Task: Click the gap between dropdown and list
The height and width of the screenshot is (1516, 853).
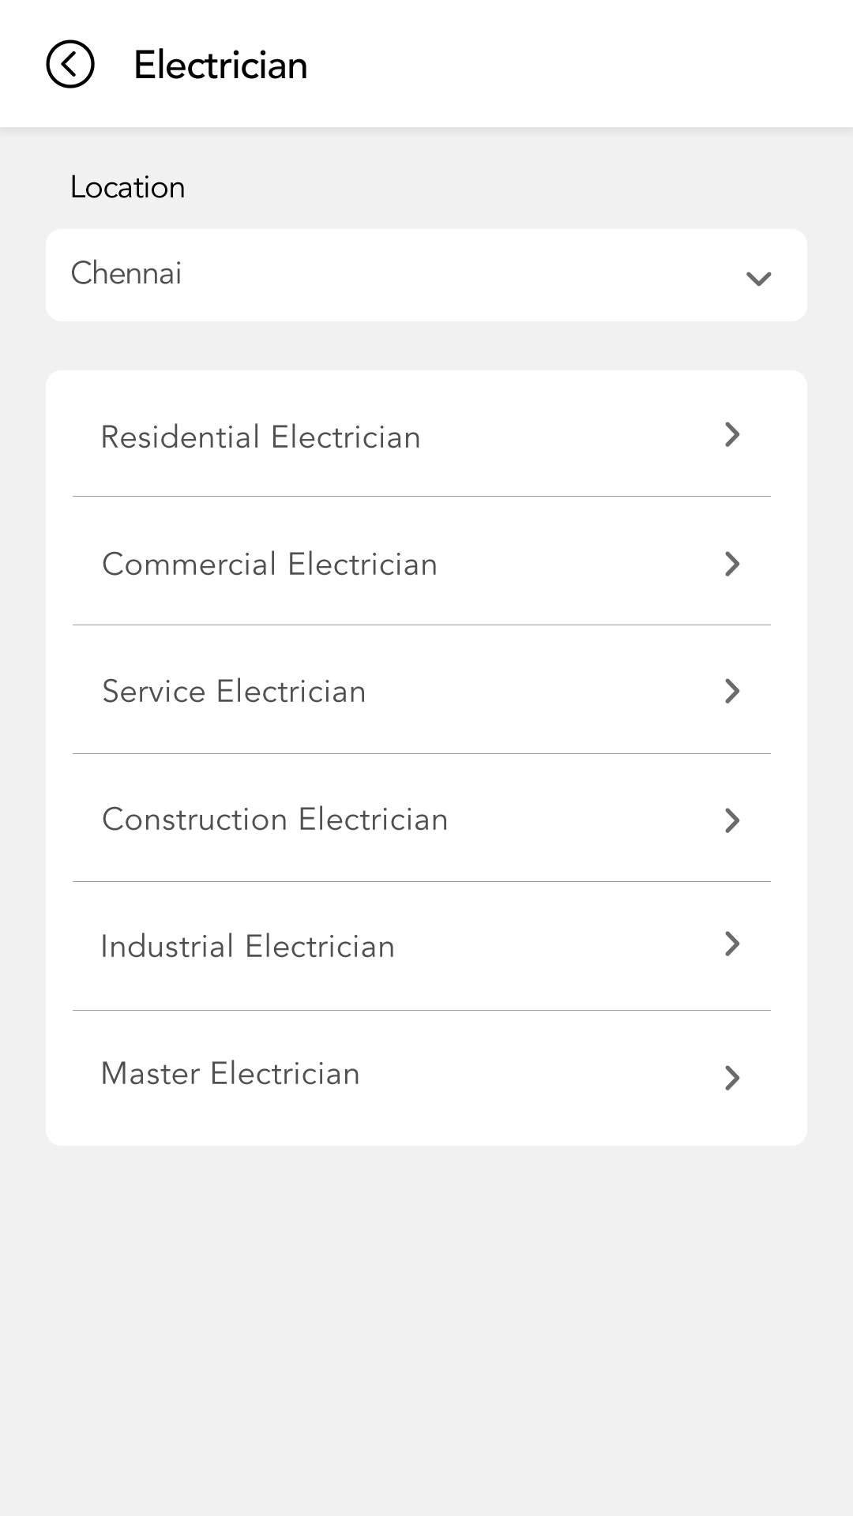Action: click(426, 346)
